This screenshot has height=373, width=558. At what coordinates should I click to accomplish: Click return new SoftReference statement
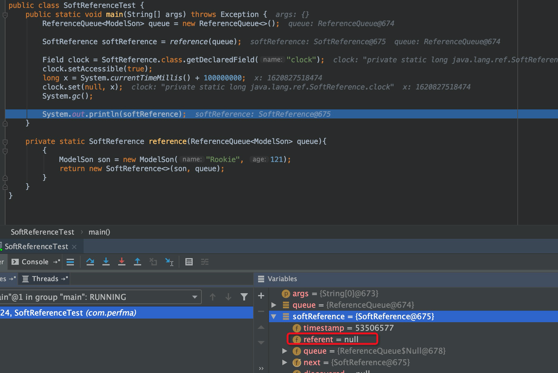[142, 169]
